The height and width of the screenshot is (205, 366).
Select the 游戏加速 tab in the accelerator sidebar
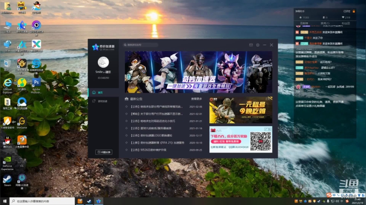[x=103, y=101]
